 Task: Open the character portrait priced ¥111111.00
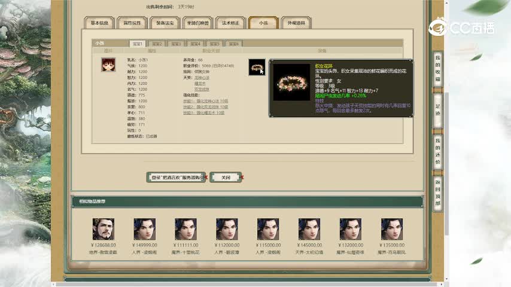pyautogui.click(x=185, y=230)
